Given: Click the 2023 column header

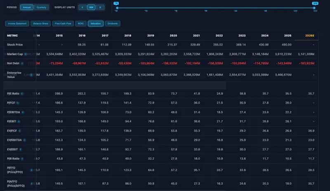Looking at the screenshot, I should 242,36.
